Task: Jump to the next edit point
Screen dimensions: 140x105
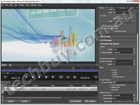Action: 53,77
